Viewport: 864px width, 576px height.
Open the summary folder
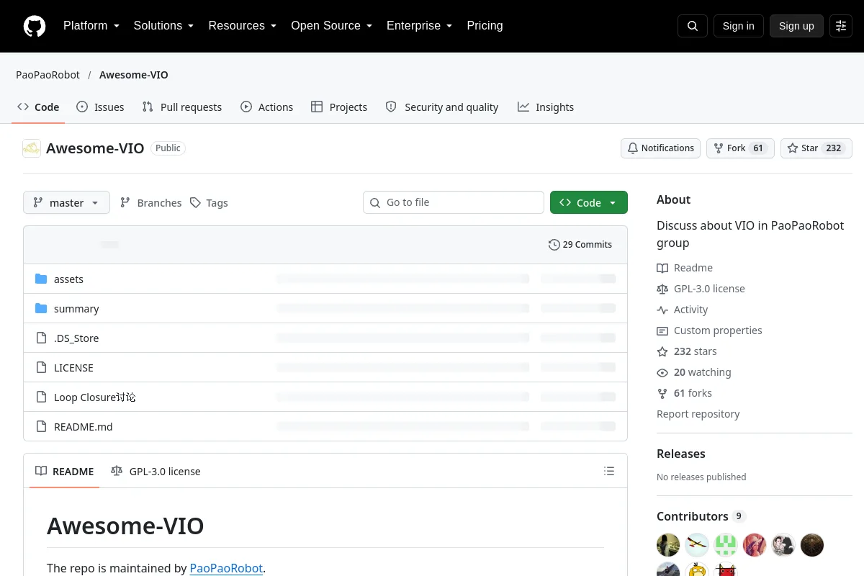point(76,309)
